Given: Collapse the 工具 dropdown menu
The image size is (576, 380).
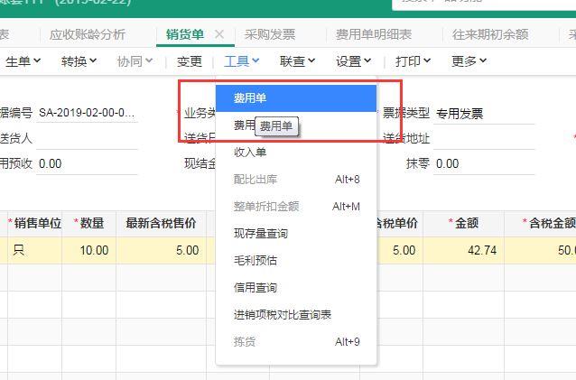Looking at the screenshot, I should (241, 61).
